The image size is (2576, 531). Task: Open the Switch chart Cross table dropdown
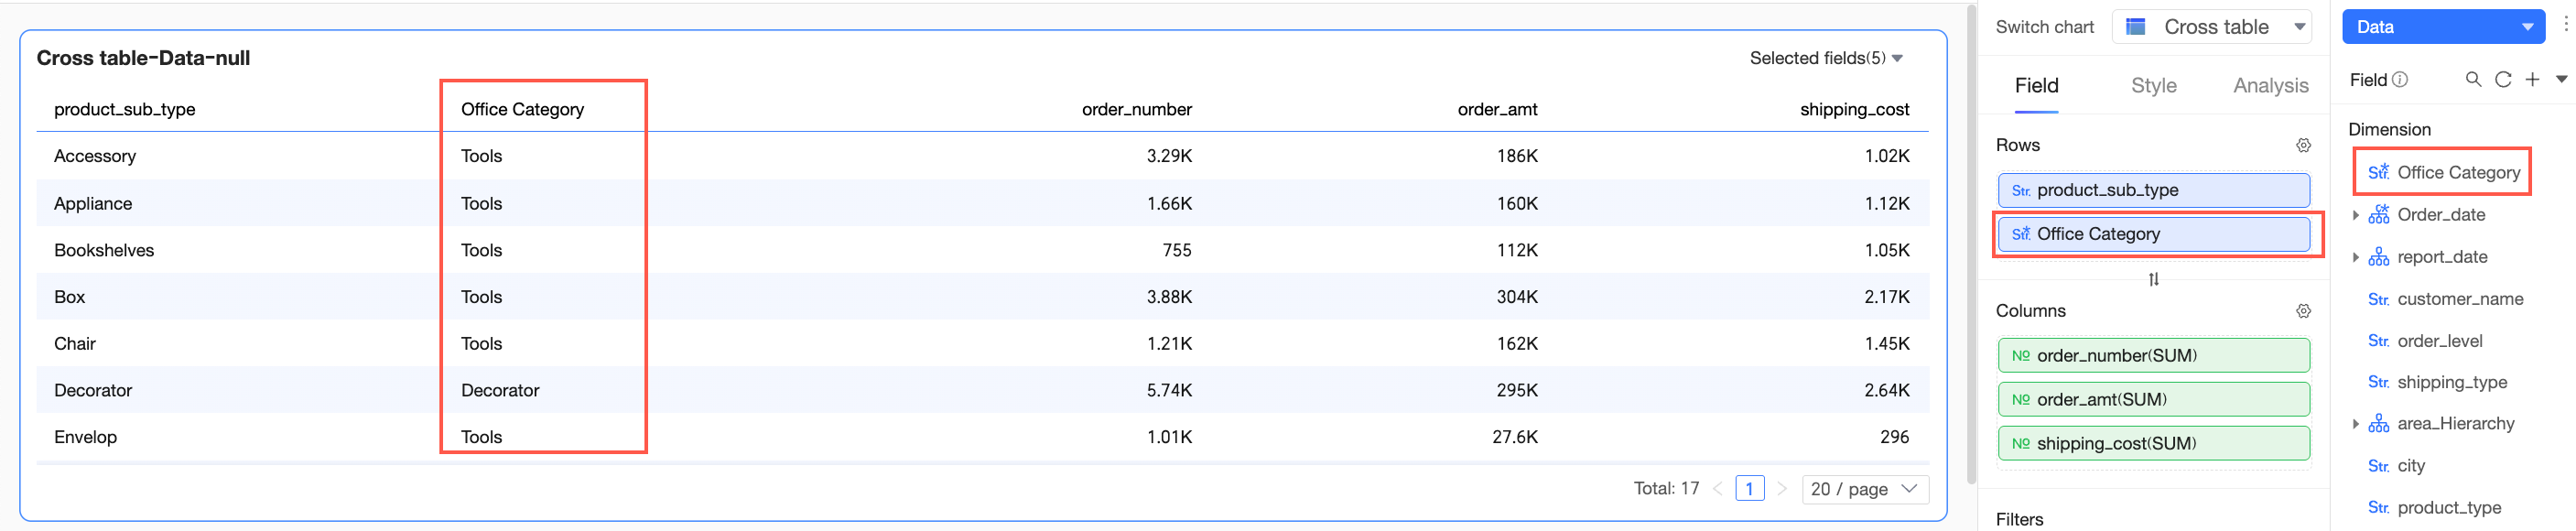click(2211, 27)
